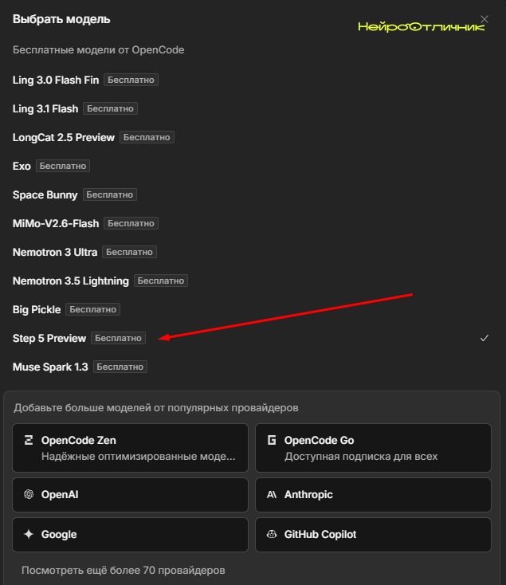This screenshot has height=585, width=506.
Task: Click the Бесплатно badge beside LongCat 2.5 Preview
Action: (147, 137)
